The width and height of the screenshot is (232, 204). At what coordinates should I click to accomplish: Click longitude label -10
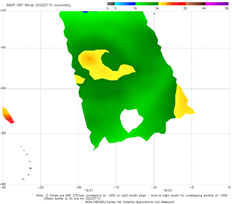(x=154, y=187)
